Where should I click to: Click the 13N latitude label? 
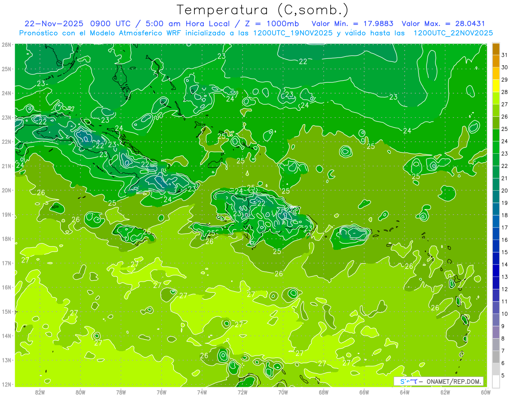[6, 360]
